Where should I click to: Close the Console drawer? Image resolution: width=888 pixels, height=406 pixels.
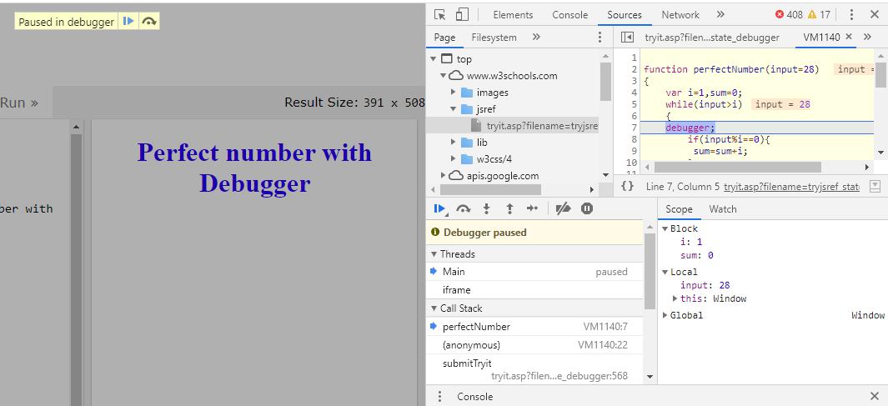874,396
